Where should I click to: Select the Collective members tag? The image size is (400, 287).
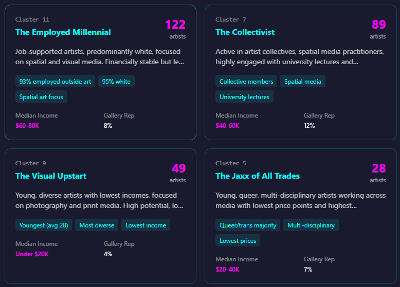(x=246, y=82)
